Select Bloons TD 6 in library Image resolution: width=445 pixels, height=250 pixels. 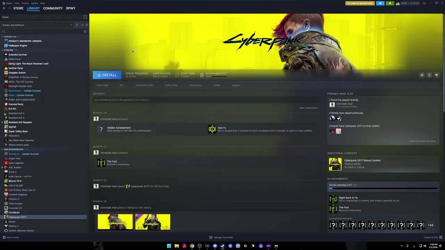(x=15, y=181)
